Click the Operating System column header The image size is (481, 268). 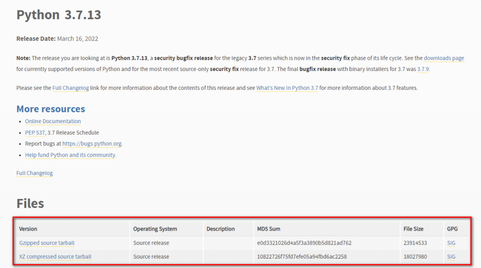(x=155, y=229)
